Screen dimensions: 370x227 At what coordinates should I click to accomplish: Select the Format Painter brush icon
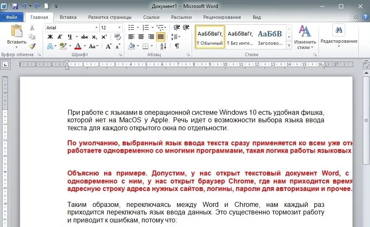point(32,46)
